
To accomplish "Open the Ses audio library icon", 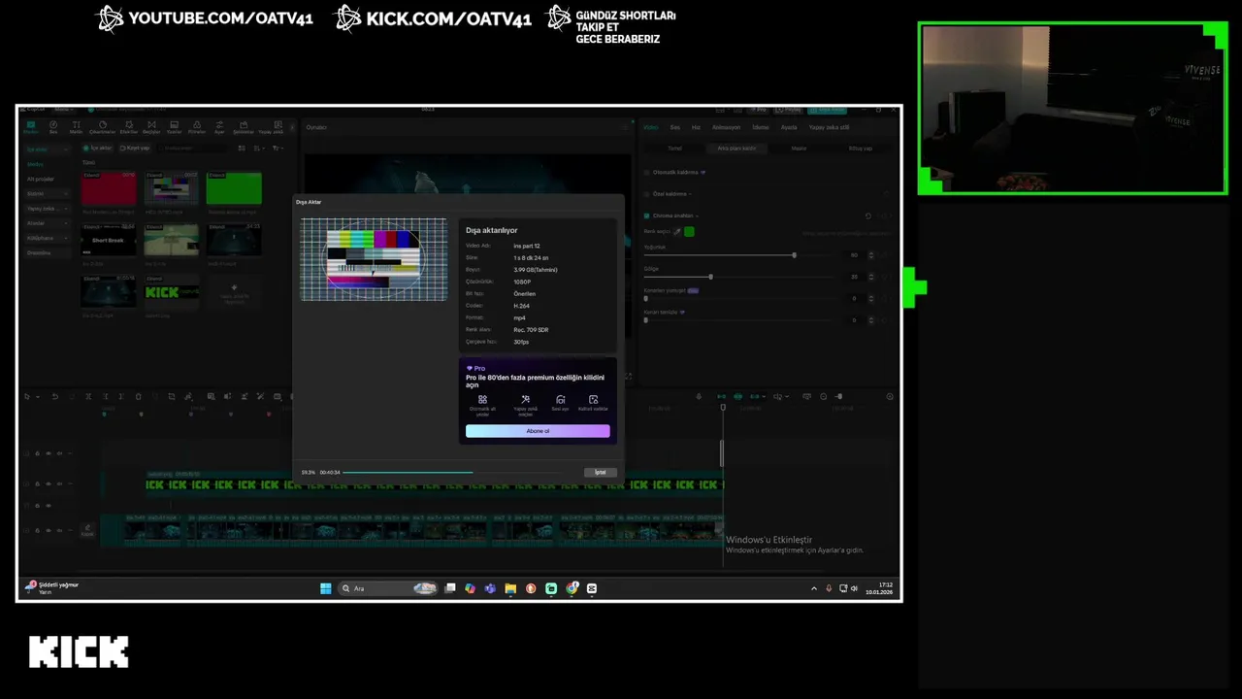I will click(x=54, y=127).
